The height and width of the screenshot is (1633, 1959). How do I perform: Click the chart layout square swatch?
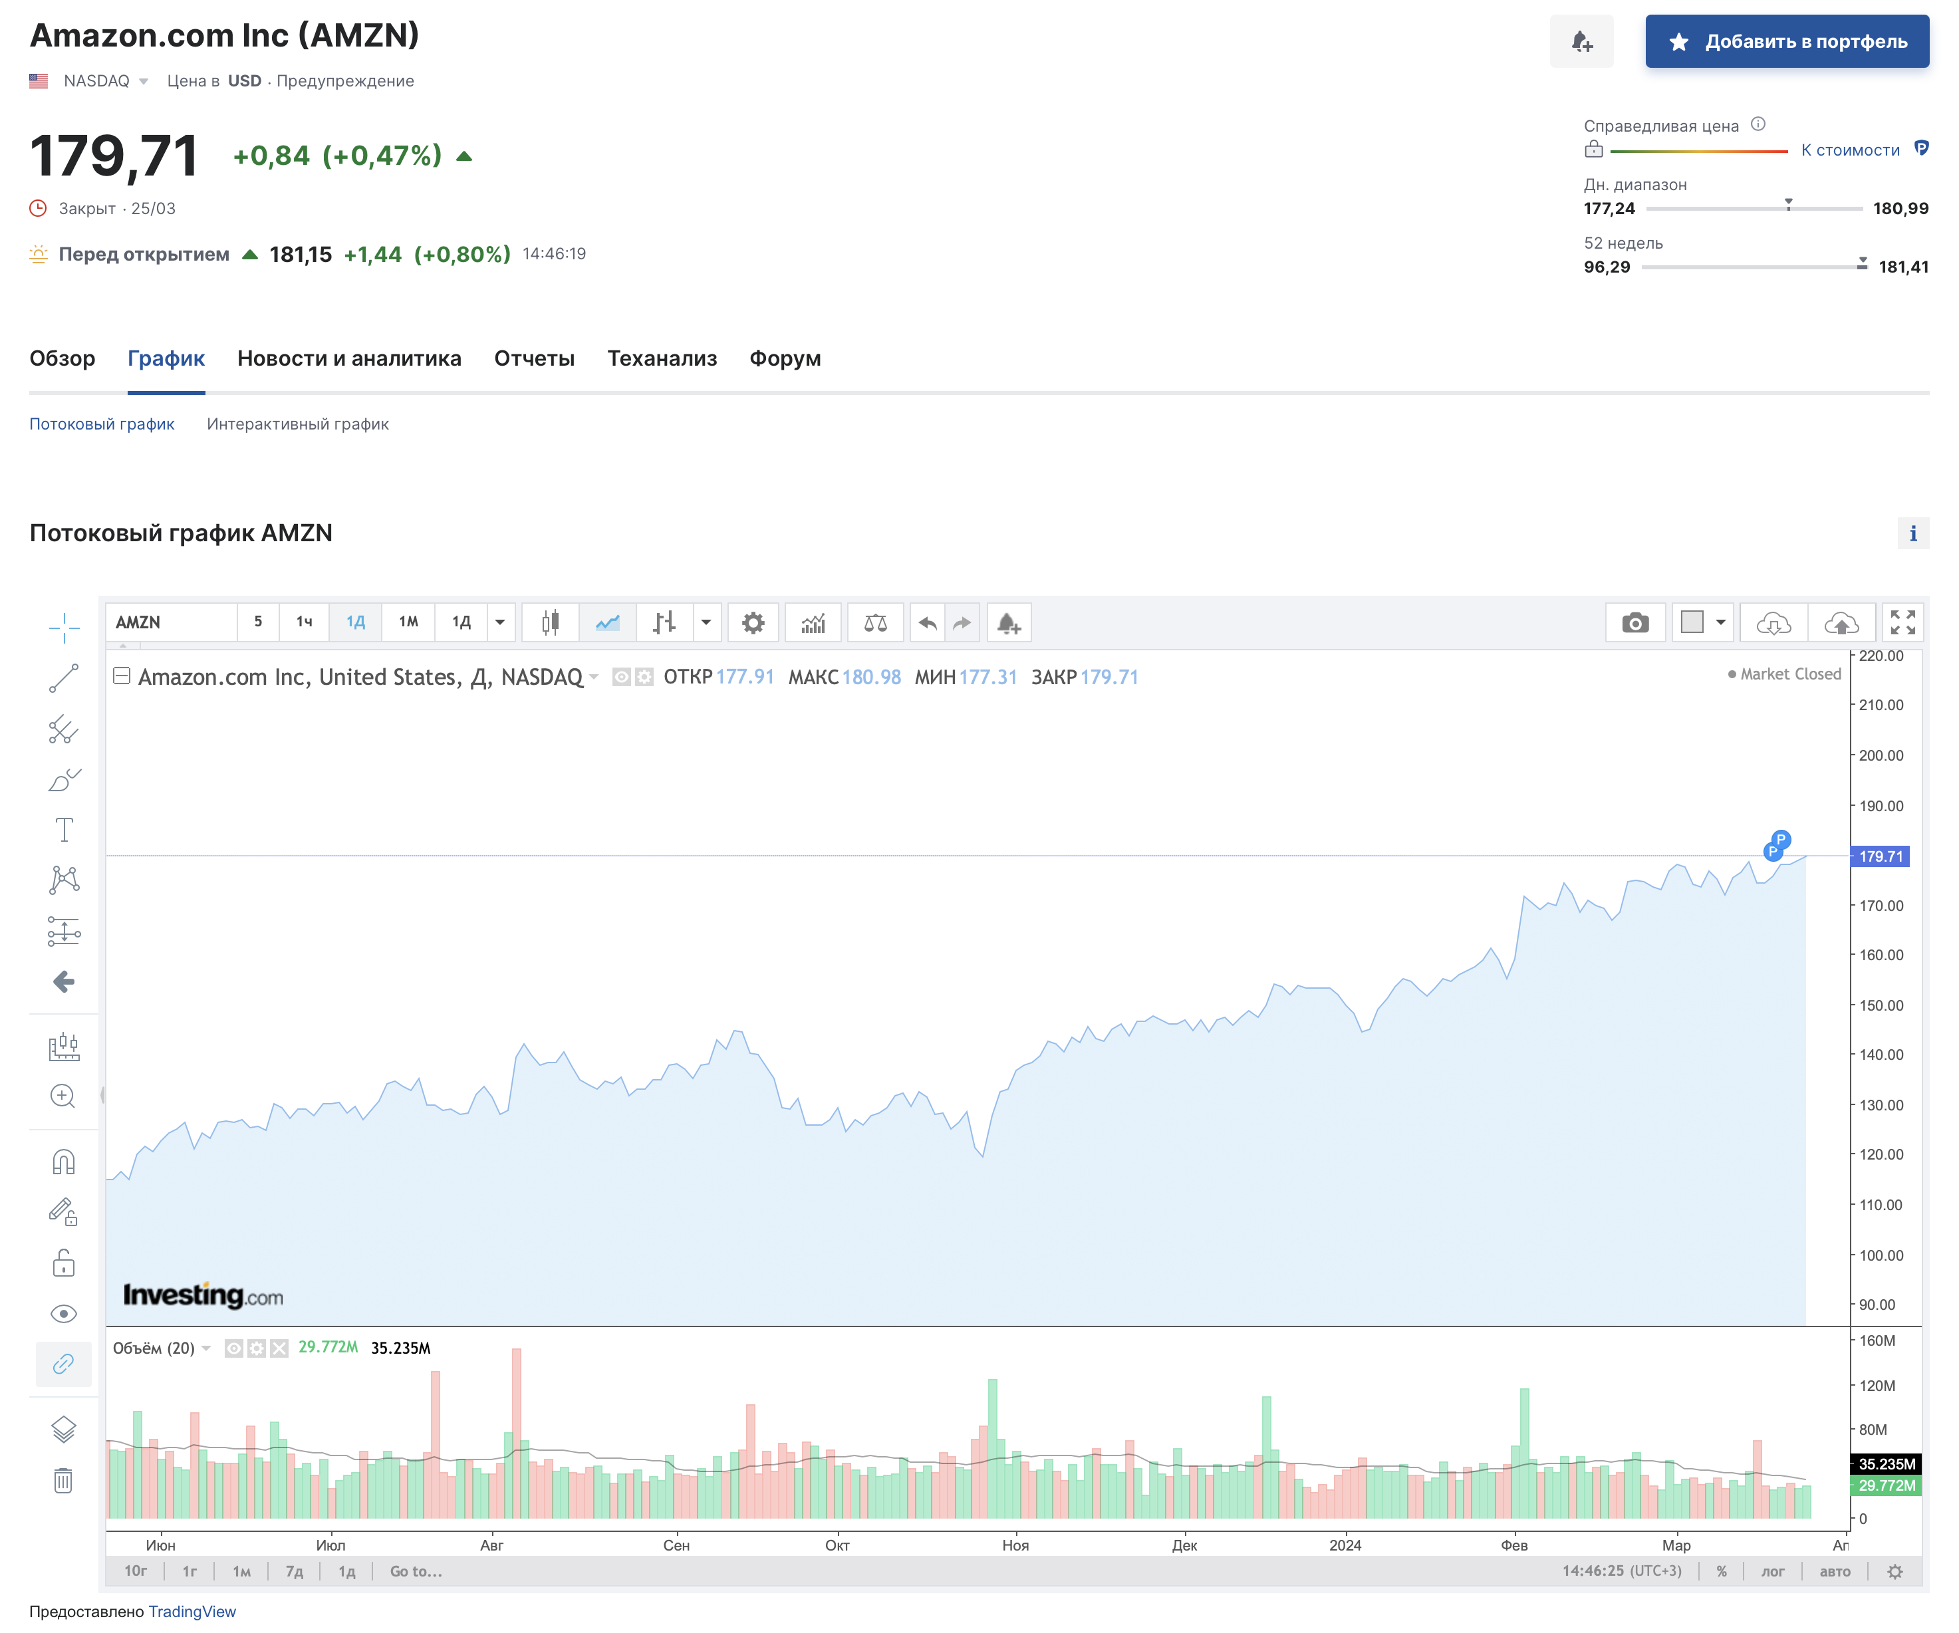(x=1691, y=622)
